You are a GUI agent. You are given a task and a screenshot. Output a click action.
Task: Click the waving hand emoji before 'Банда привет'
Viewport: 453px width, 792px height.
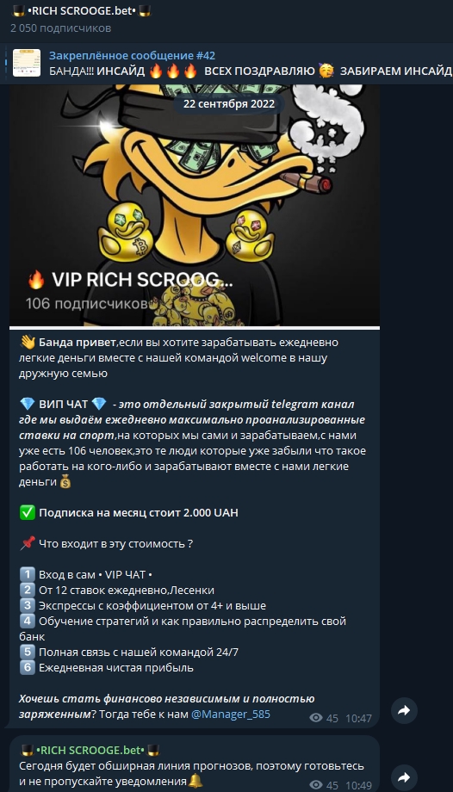27,343
